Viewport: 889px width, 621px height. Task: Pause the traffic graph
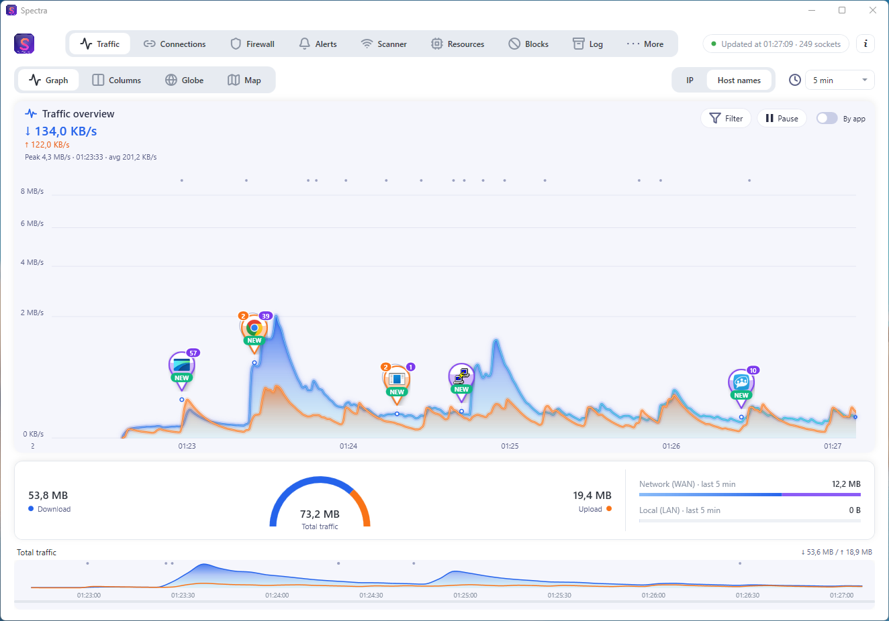point(782,118)
